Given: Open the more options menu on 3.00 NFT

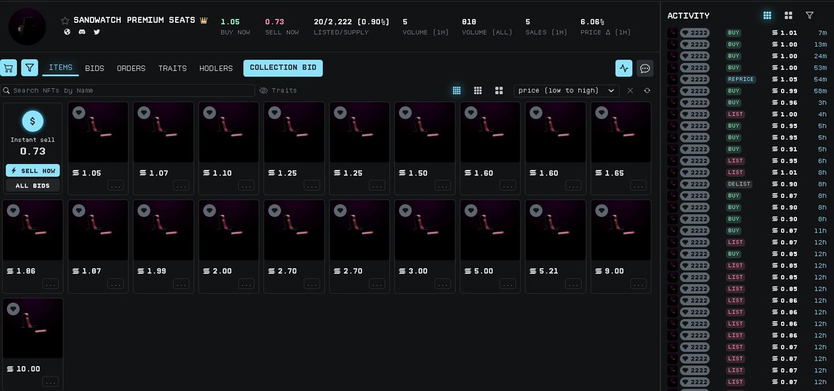Looking at the screenshot, I should [443, 283].
